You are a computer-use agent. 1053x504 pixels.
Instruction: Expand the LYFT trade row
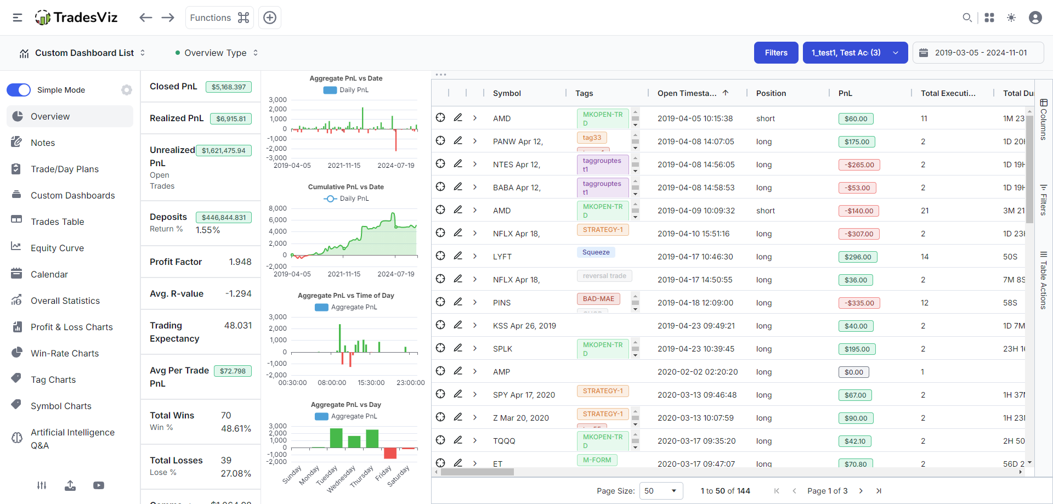click(475, 256)
